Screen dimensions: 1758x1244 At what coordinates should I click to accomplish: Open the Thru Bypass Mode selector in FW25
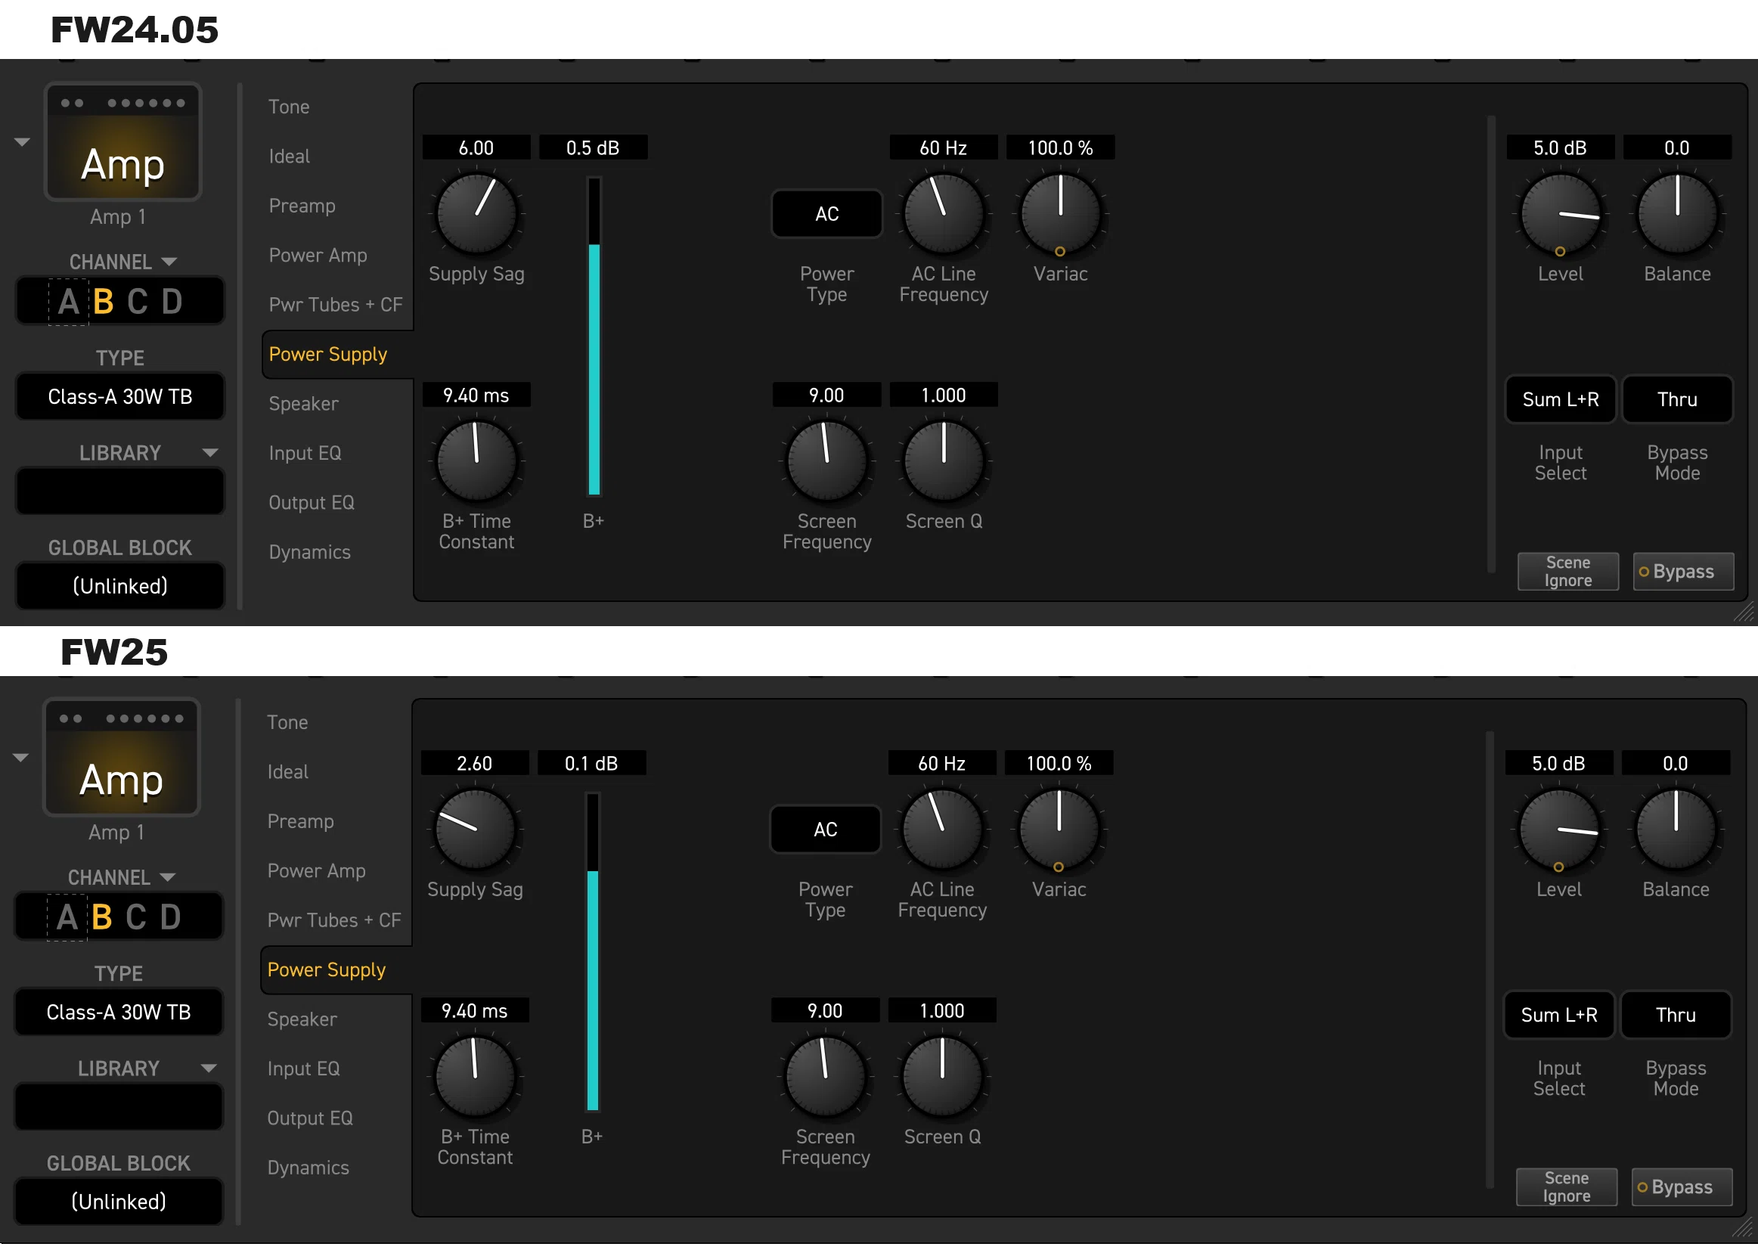[1676, 1015]
